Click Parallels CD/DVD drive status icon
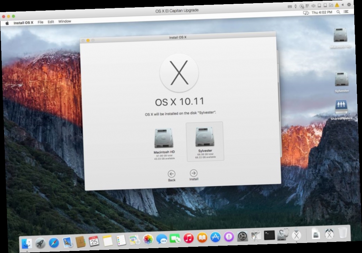362x253 pixels. point(302,6)
